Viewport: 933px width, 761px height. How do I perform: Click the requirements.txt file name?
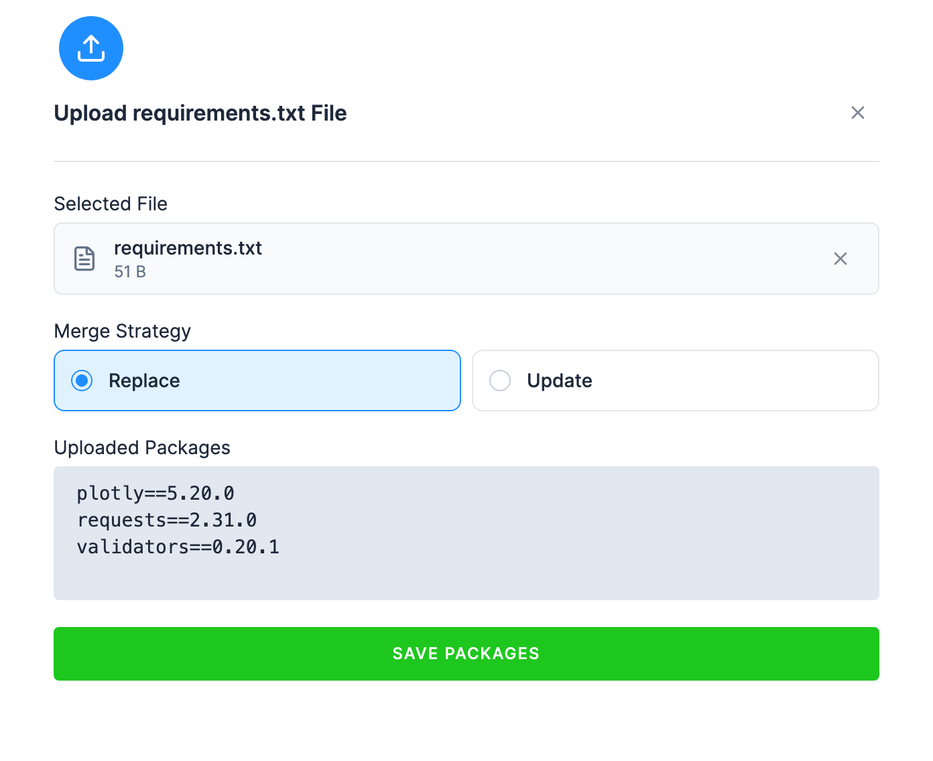188,249
